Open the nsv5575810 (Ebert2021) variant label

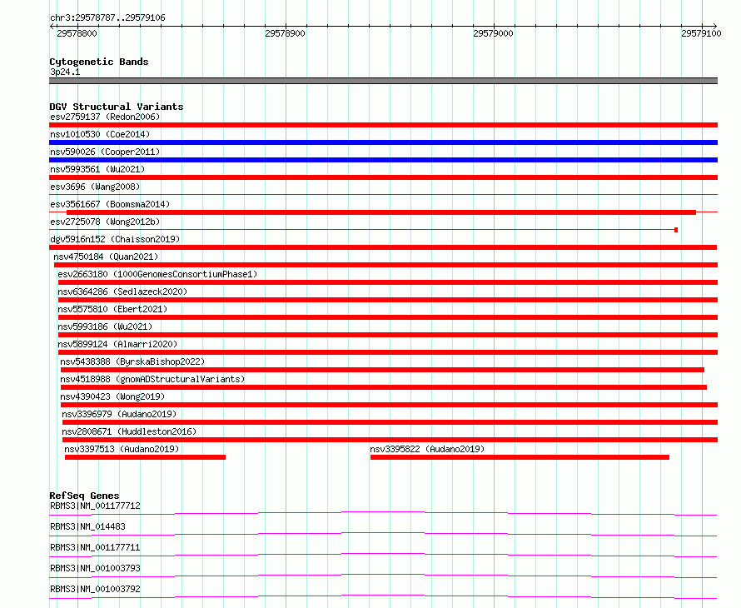[112, 309]
